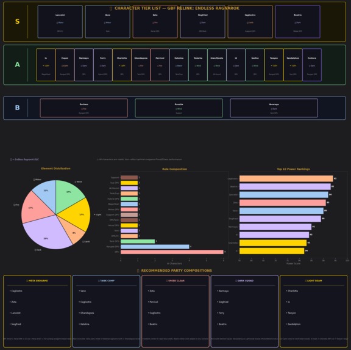Select the Gran/Djeeta card in A tier
Image resolution: width=351 pixels, height=350 pixels.
point(217,65)
